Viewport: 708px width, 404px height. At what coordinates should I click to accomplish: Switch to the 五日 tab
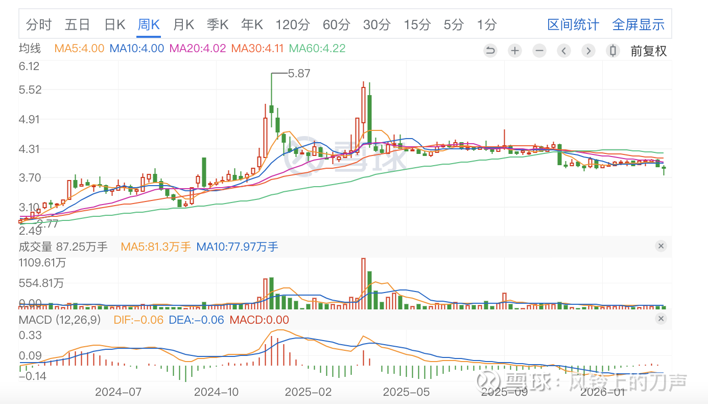point(78,25)
